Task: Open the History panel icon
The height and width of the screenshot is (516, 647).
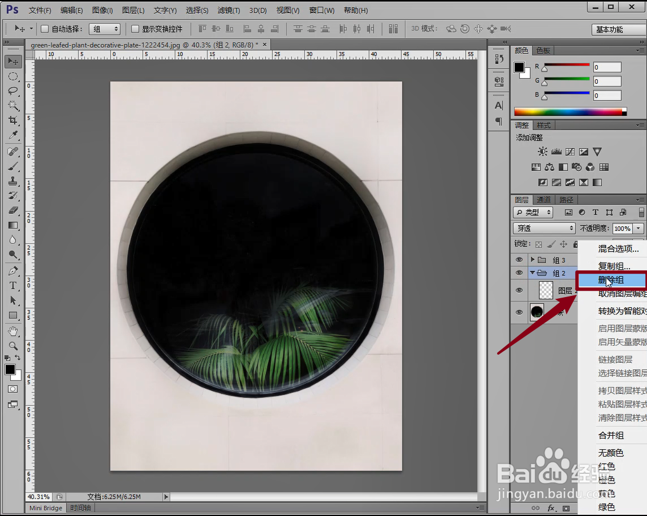Action: point(499,59)
